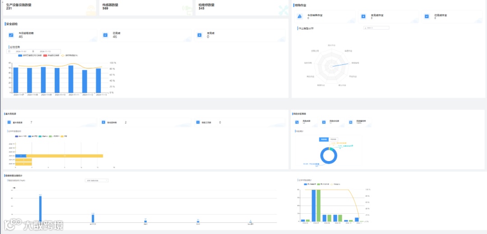Toggle the blue series legend in patrol chart
The width and height of the screenshot is (487, 234).
coord(20,55)
